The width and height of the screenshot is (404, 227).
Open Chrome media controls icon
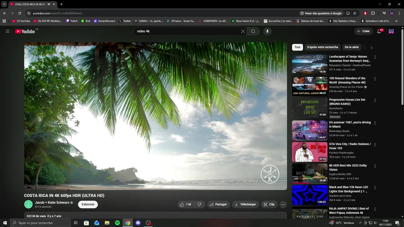(384, 13)
